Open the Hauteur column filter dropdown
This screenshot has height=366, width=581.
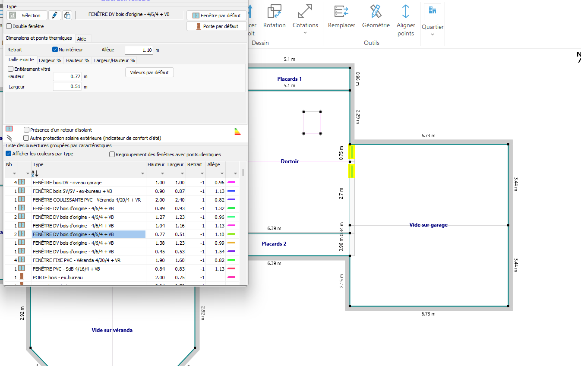tap(163, 174)
